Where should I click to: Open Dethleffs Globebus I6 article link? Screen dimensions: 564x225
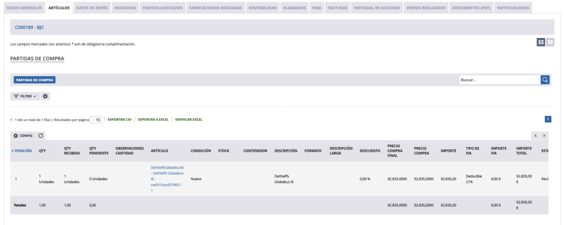coord(167,179)
